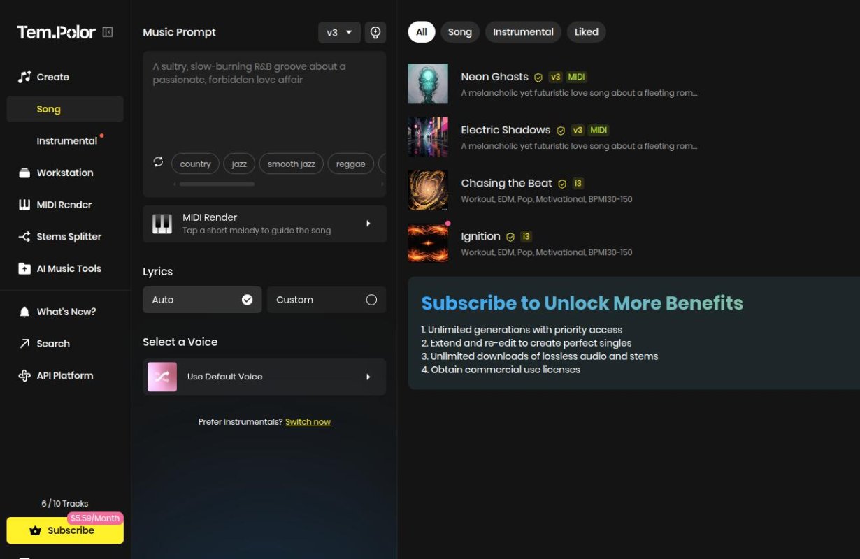
Task: Open the Stems Splitter tool icon
Action: [23, 236]
